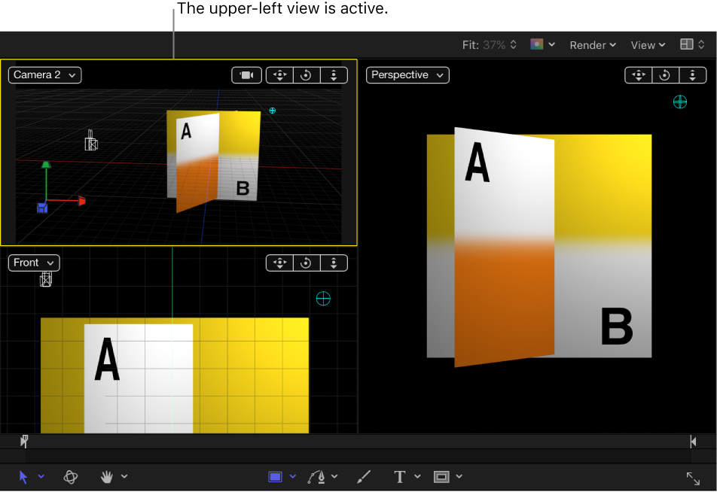Use the Dolly tool in the Front viewport
This screenshot has width=717, height=492.
334,263
